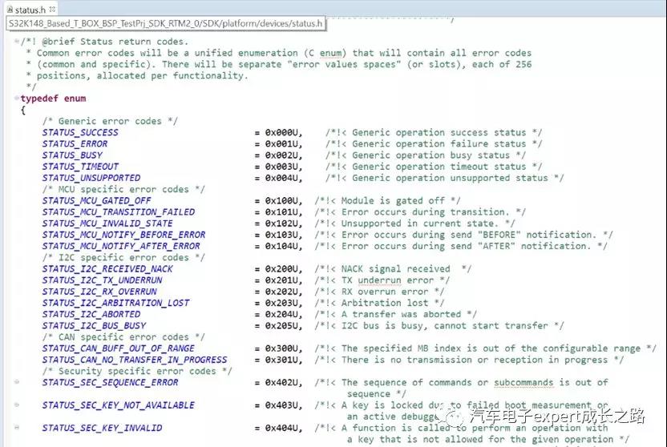Collapse the typedef enum fold marker

[17, 99]
